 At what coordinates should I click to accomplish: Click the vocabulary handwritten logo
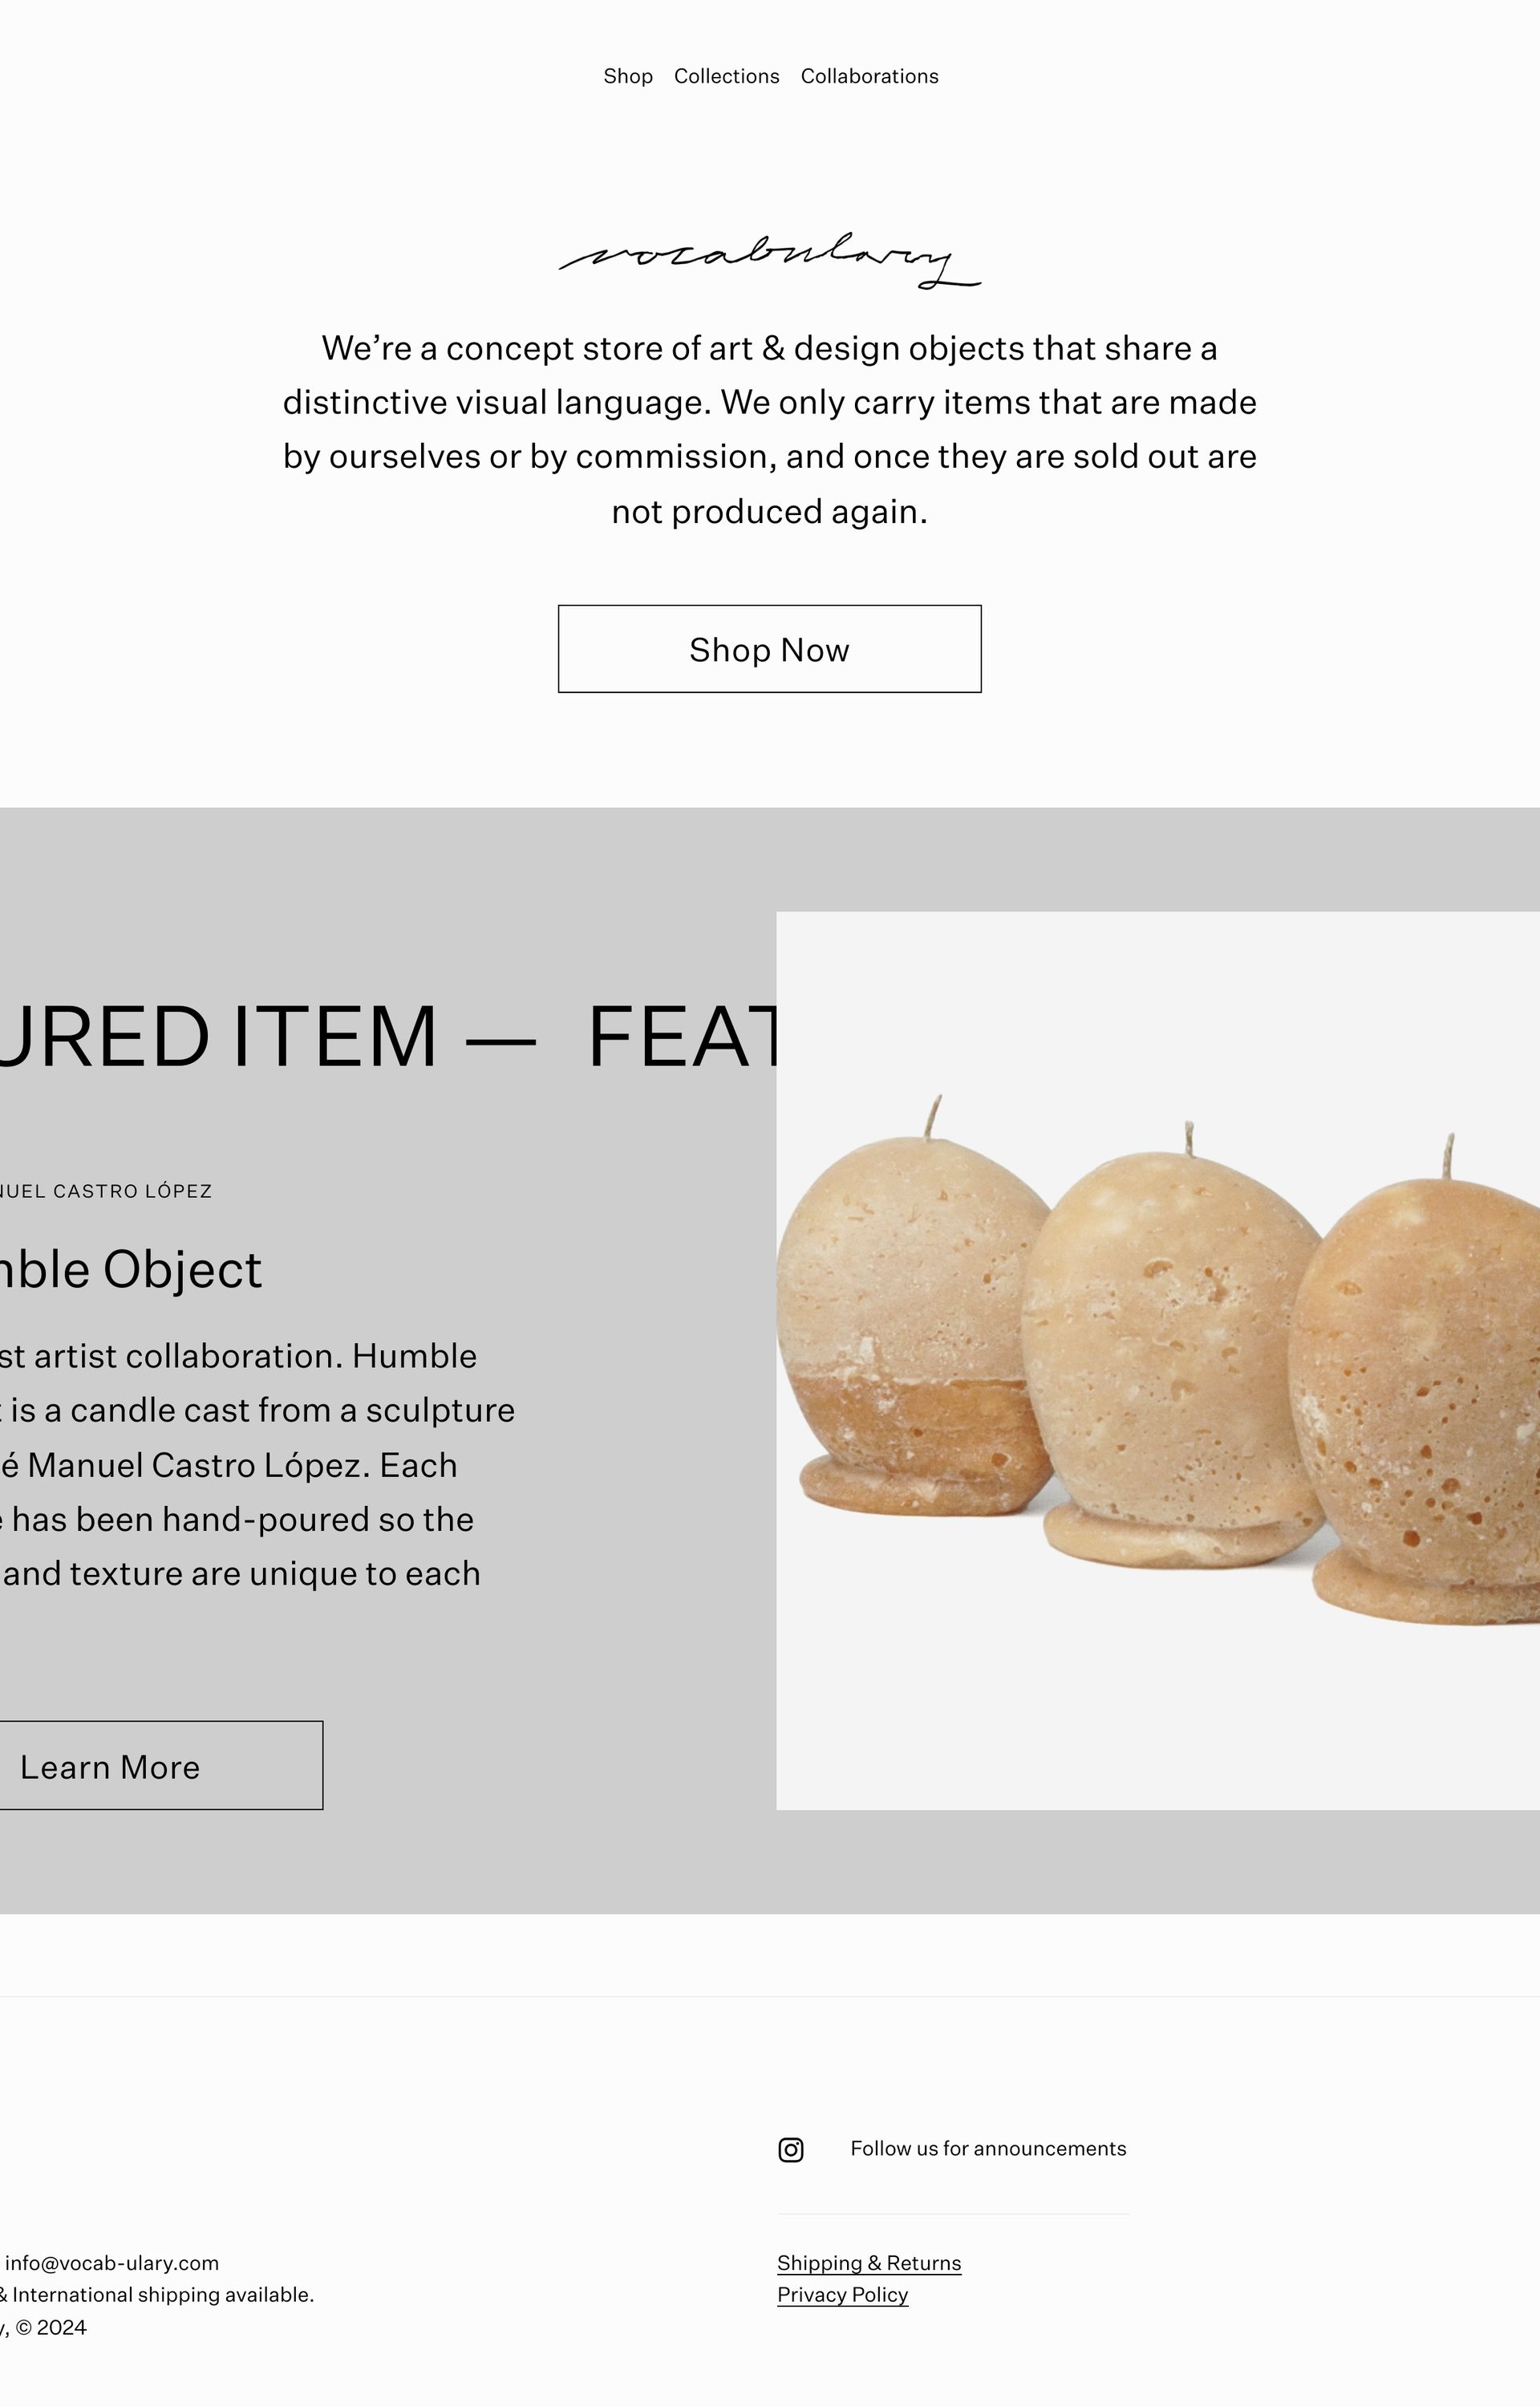click(769, 260)
